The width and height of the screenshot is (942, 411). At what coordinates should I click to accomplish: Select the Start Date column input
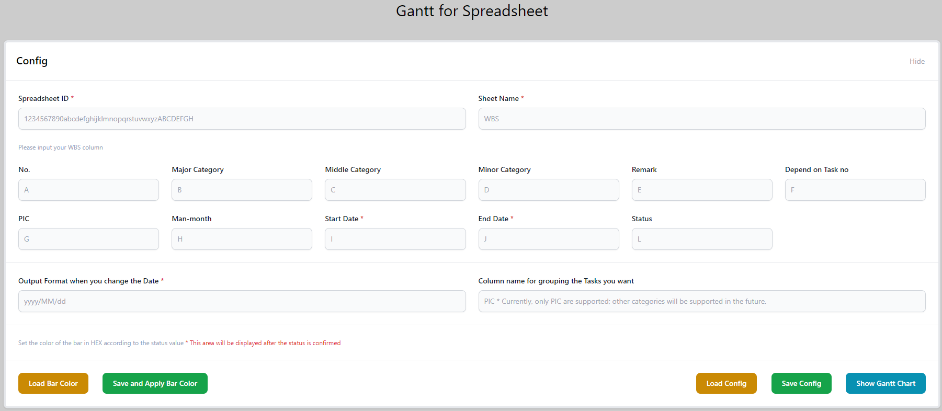(395, 239)
